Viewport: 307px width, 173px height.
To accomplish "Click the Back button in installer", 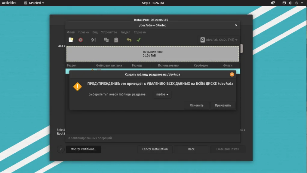I will click(191, 149).
